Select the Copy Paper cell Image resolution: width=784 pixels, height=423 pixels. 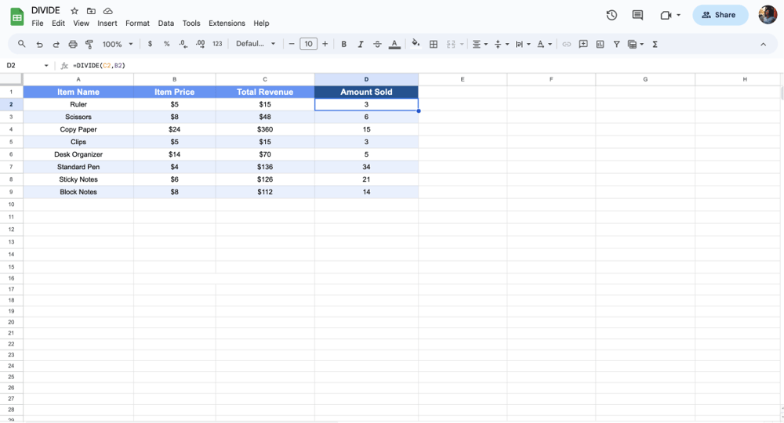78,129
